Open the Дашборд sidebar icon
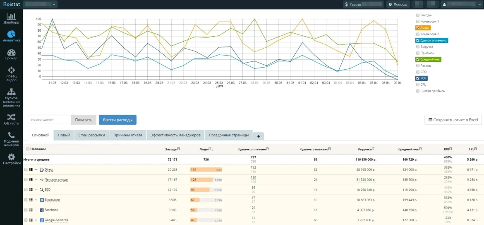This screenshot has height=225, width=484. [11, 16]
